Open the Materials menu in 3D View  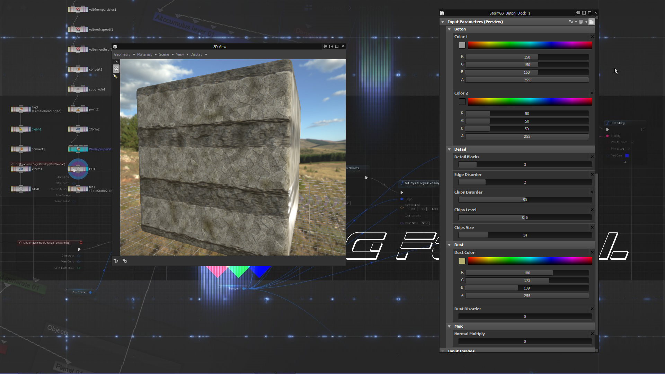(144, 54)
